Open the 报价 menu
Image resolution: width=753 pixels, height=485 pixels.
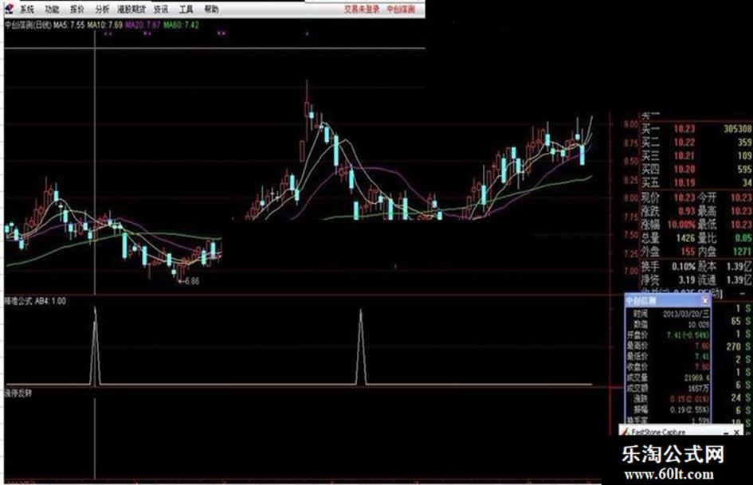(76, 9)
